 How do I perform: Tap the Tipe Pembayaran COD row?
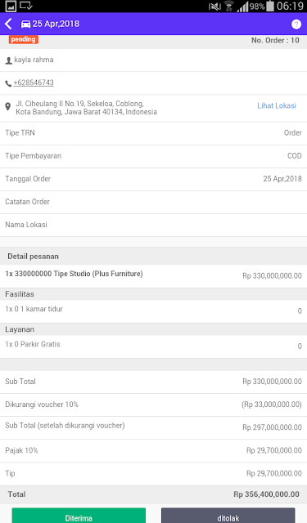click(153, 156)
